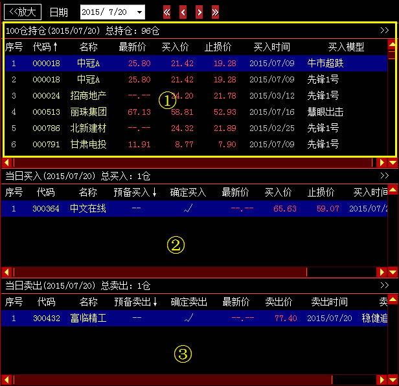
Task: Expand the 当日卖出 panel with >> icon
Action: [x=385, y=285]
